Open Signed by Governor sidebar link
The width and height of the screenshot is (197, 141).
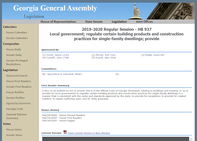(x=18, y=103)
